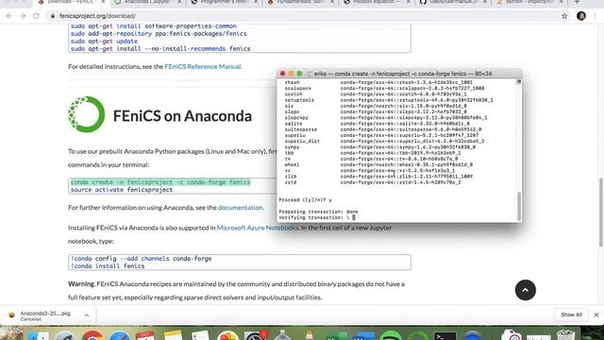Click '!conda install fenics' code line
The image size is (604, 340).
pos(108,266)
